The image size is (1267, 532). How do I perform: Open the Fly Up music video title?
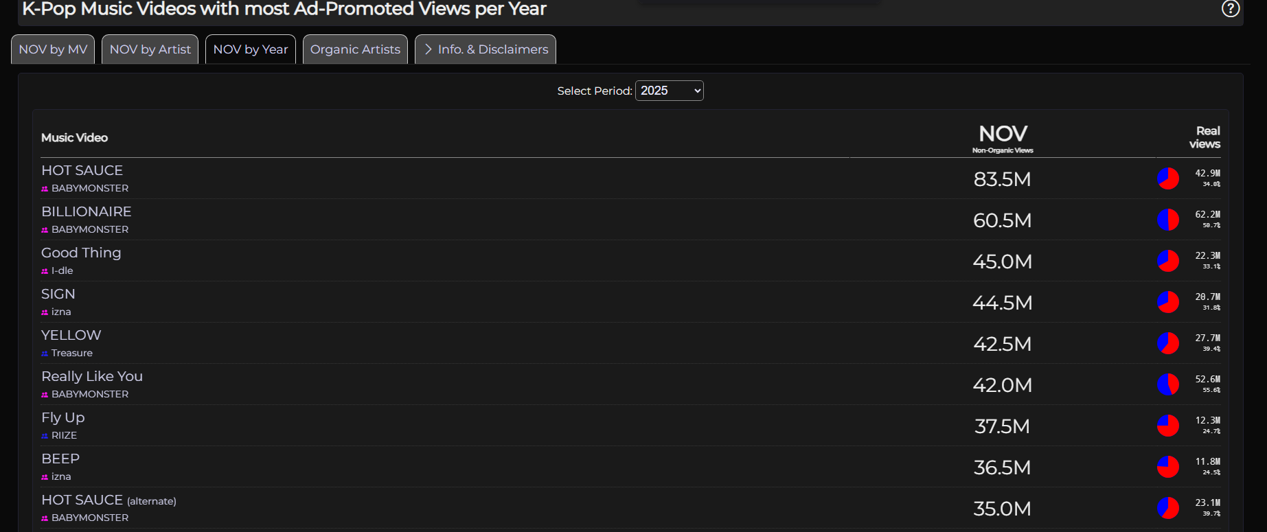[63, 417]
